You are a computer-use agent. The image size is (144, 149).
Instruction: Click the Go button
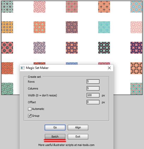[x=55, y=127]
